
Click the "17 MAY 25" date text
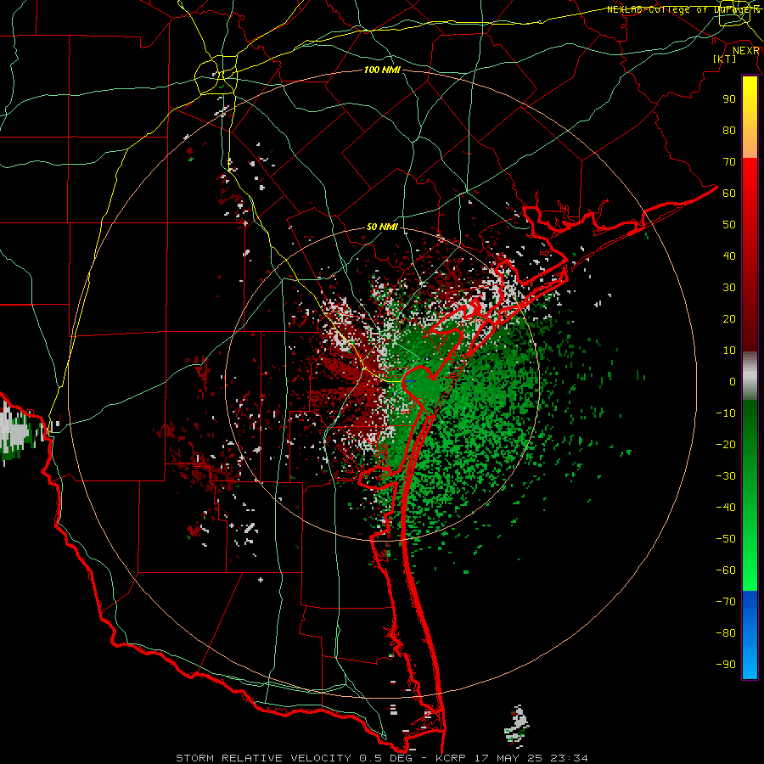[x=509, y=758]
